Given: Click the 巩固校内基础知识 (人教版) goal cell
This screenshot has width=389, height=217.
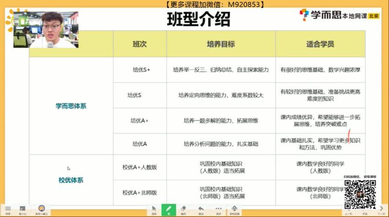Looking at the screenshot, I should tap(221, 167).
